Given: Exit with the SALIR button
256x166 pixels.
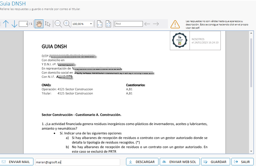Looking at the screenshot, I should click(243, 162).
